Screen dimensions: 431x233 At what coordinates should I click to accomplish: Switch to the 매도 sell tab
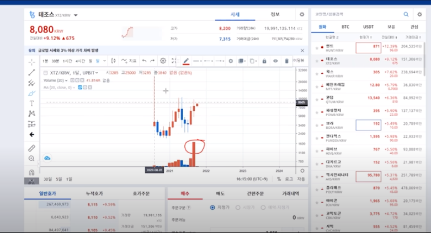(220, 194)
